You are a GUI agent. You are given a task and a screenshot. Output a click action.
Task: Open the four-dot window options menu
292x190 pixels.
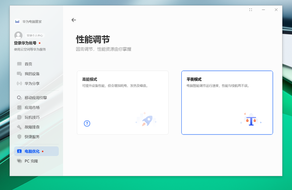tap(250, 10)
